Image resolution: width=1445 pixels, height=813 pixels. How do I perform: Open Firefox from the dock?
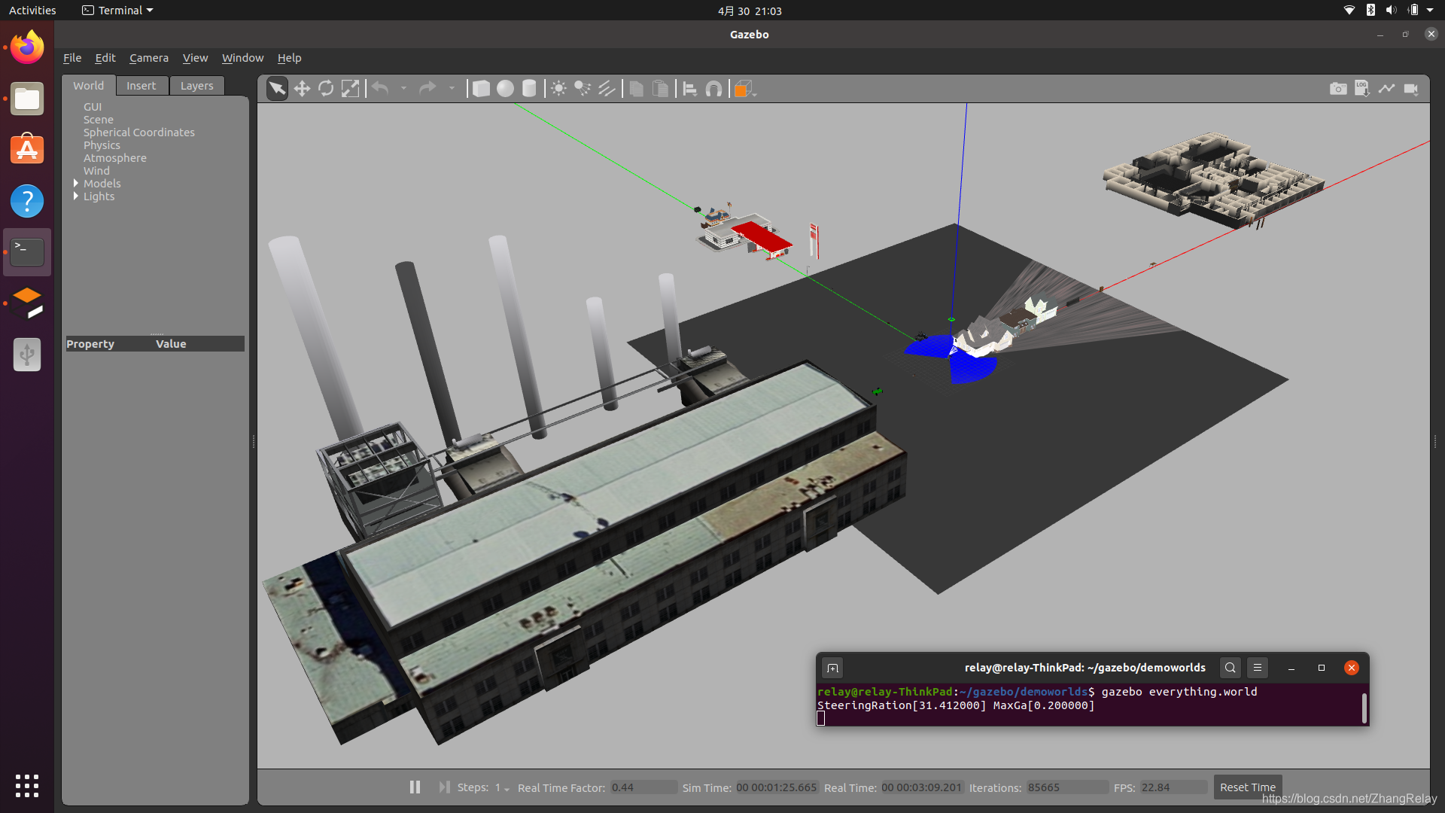point(27,47)
